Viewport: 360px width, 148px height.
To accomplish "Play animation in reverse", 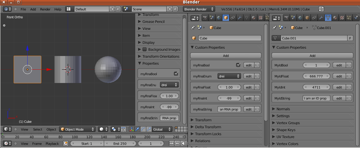I will coord(183,143).
